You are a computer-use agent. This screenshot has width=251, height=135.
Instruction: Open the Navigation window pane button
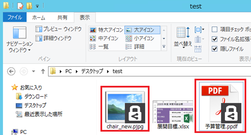pos(20,39)
